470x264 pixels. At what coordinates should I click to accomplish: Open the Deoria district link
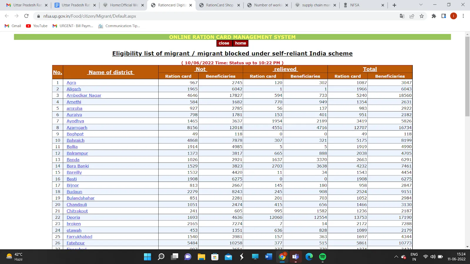73,217
